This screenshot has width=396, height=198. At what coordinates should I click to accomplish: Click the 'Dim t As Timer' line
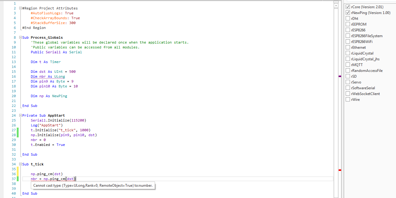[45, 62]
